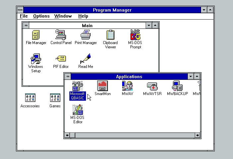The width and height of the screenshot is (233, 159).
Task: Launch the MWAV anti-virus icon
Action: tap(127, 86)
